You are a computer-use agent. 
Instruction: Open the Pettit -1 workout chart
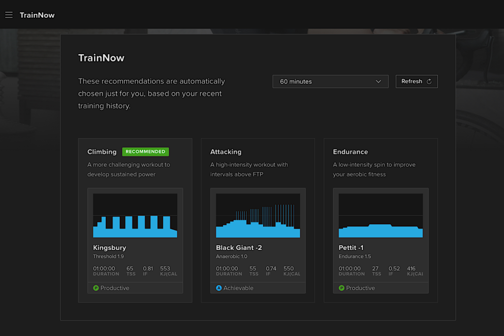point(380,215)
